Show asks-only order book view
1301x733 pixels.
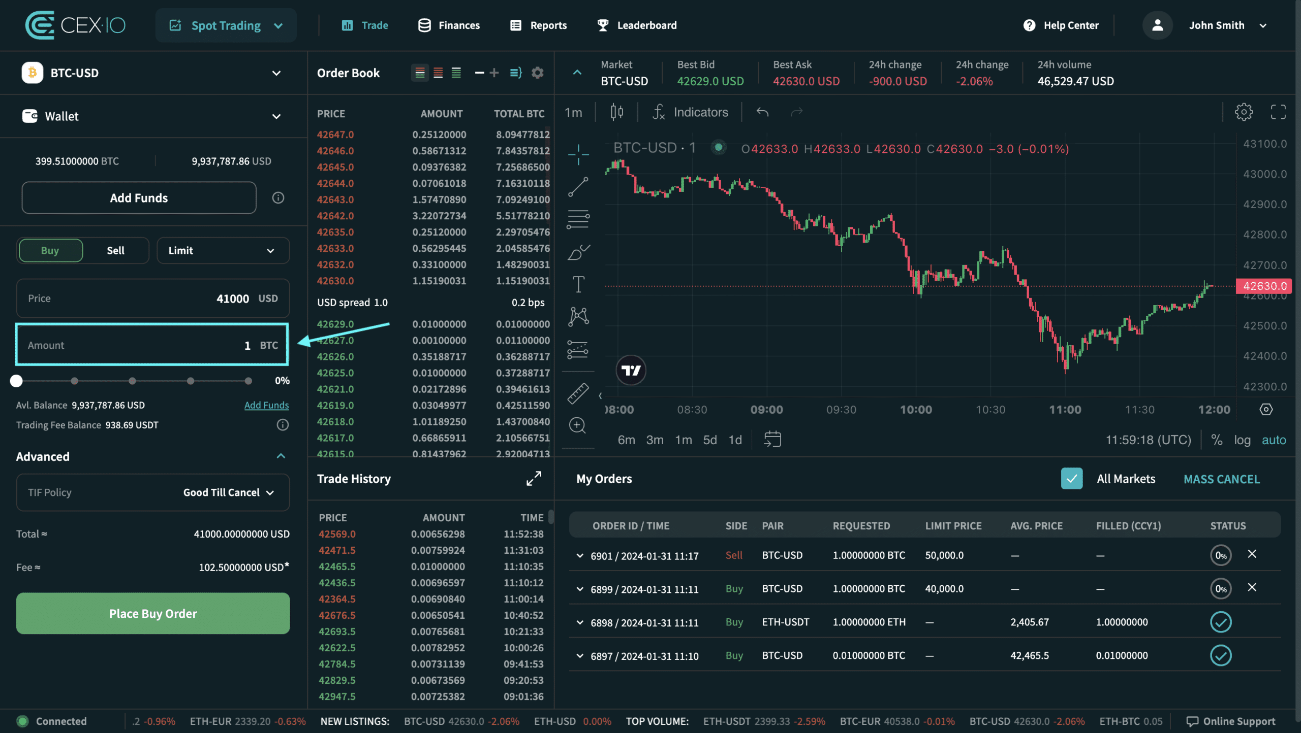click(x=438, y=73)
